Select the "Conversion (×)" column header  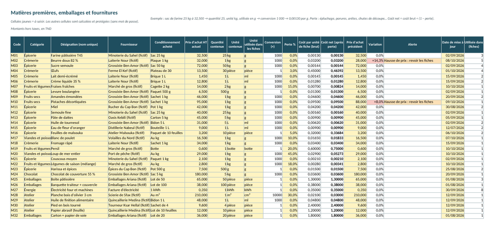(273, 45)
